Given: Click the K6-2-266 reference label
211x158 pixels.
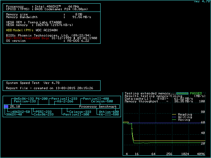Looking at the screenshot, I should pos(65,101).
